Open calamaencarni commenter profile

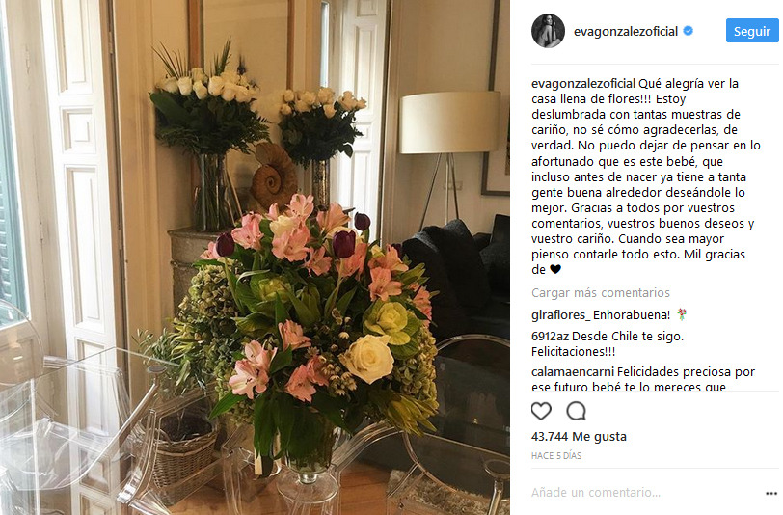(573, 372)
